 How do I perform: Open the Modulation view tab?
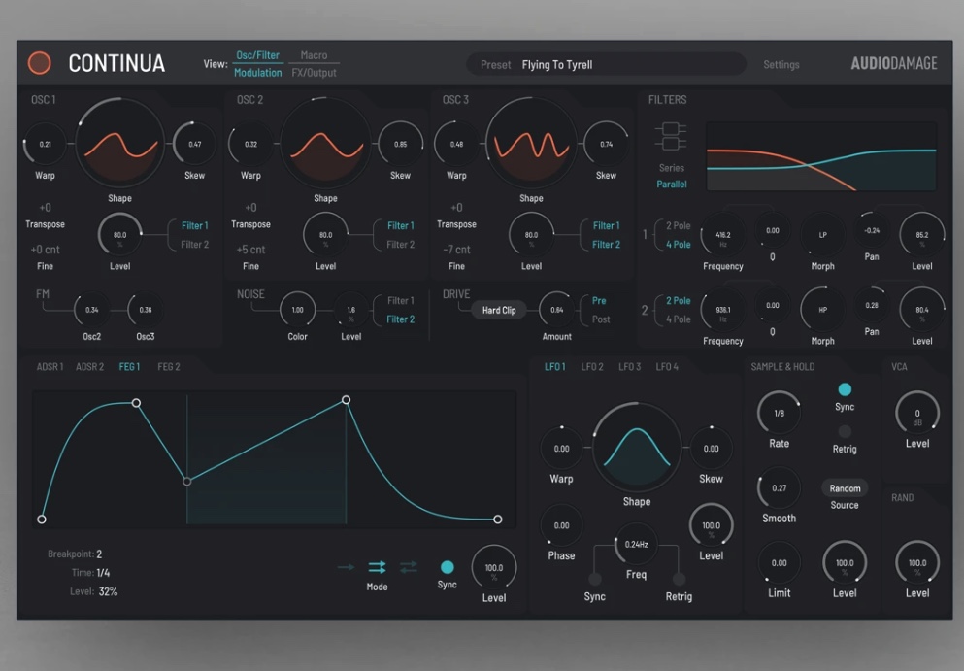[257, 73]
